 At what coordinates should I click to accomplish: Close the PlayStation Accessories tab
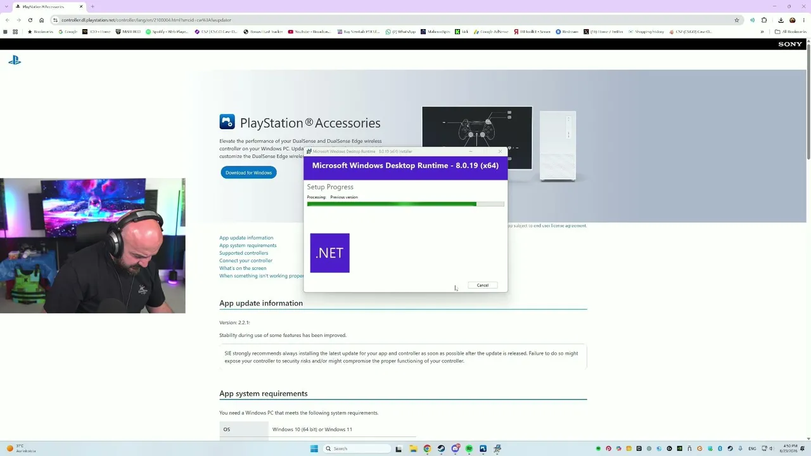coord(81,6)
